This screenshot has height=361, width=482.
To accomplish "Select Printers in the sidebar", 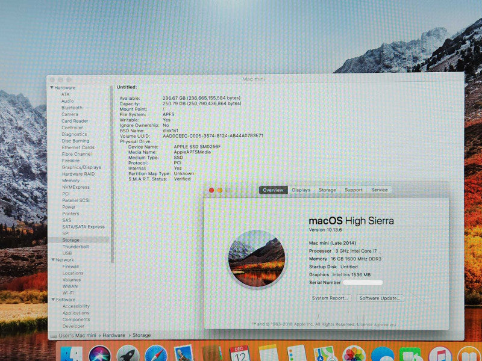I will [70, 214].
